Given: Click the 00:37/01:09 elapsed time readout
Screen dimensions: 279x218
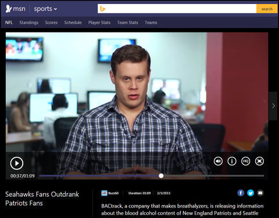Looking at the screenshot, I should point(23,176).
